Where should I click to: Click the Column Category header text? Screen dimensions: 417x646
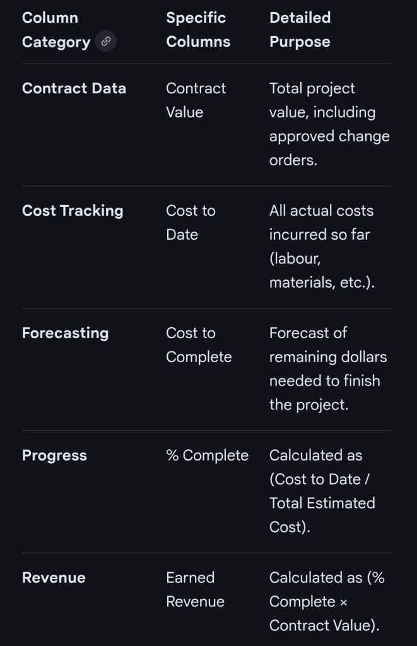[x=56, y=30]
